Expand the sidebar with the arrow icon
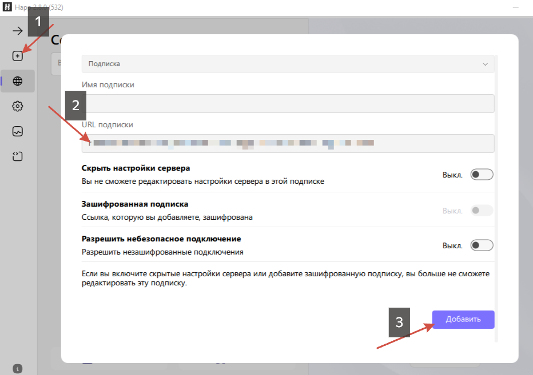 coord(18,31)
